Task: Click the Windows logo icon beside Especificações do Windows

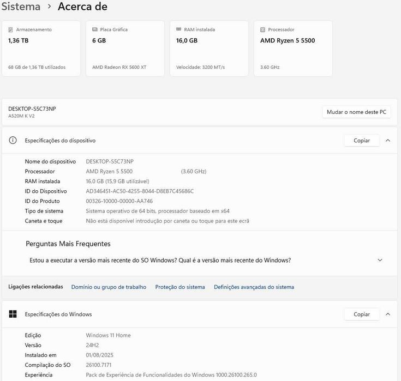Action: [13, 314]
